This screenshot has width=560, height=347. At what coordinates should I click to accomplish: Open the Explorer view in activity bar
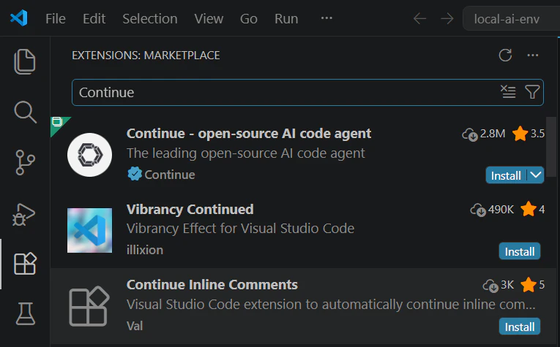click(x=25, y=61)
